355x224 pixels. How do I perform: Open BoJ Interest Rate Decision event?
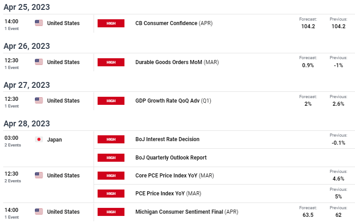(x=167, y=139)
